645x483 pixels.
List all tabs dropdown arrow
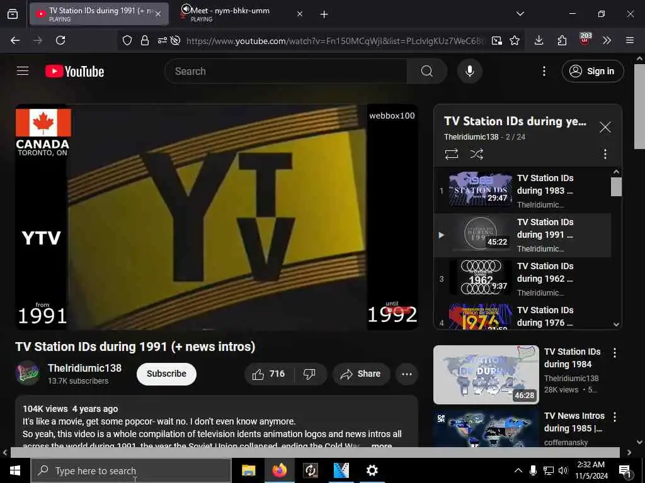point(520,14)
